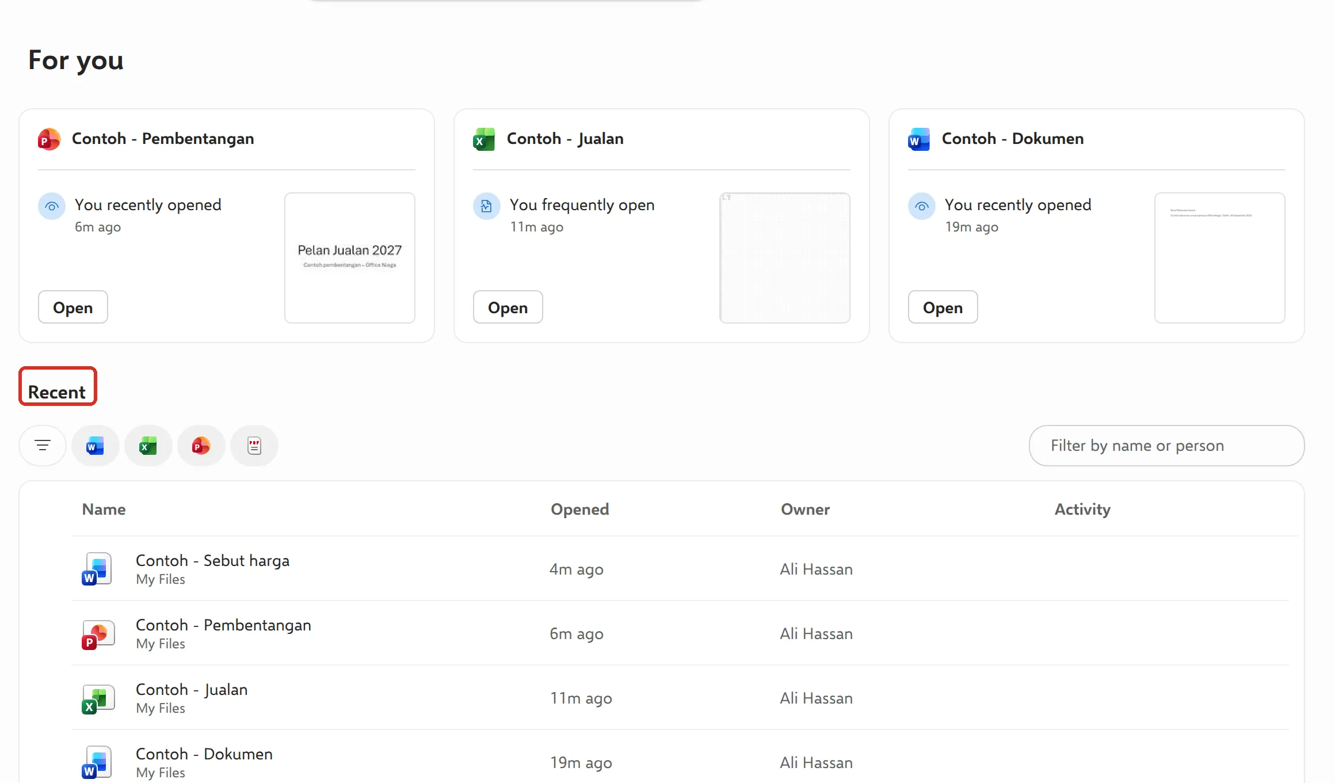Viewport: 1335px width, 783px height.
Task: Open the Contoh - Pembentangan card button
Action: 73,307
